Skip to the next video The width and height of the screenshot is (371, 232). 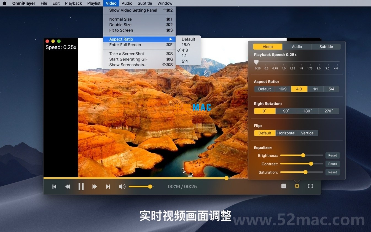tap(108, 186)
